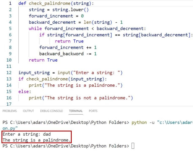Click check_palindrome(input_string) on line 13
This screenshot has width=193, height=151.
[x=65, y=79]
